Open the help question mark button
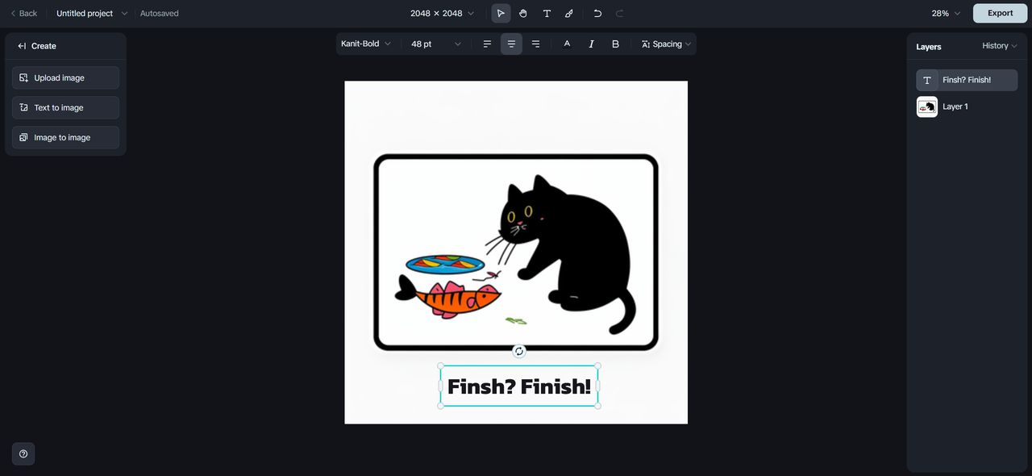Screen dimensions: 1032x476 pos(23,453)
